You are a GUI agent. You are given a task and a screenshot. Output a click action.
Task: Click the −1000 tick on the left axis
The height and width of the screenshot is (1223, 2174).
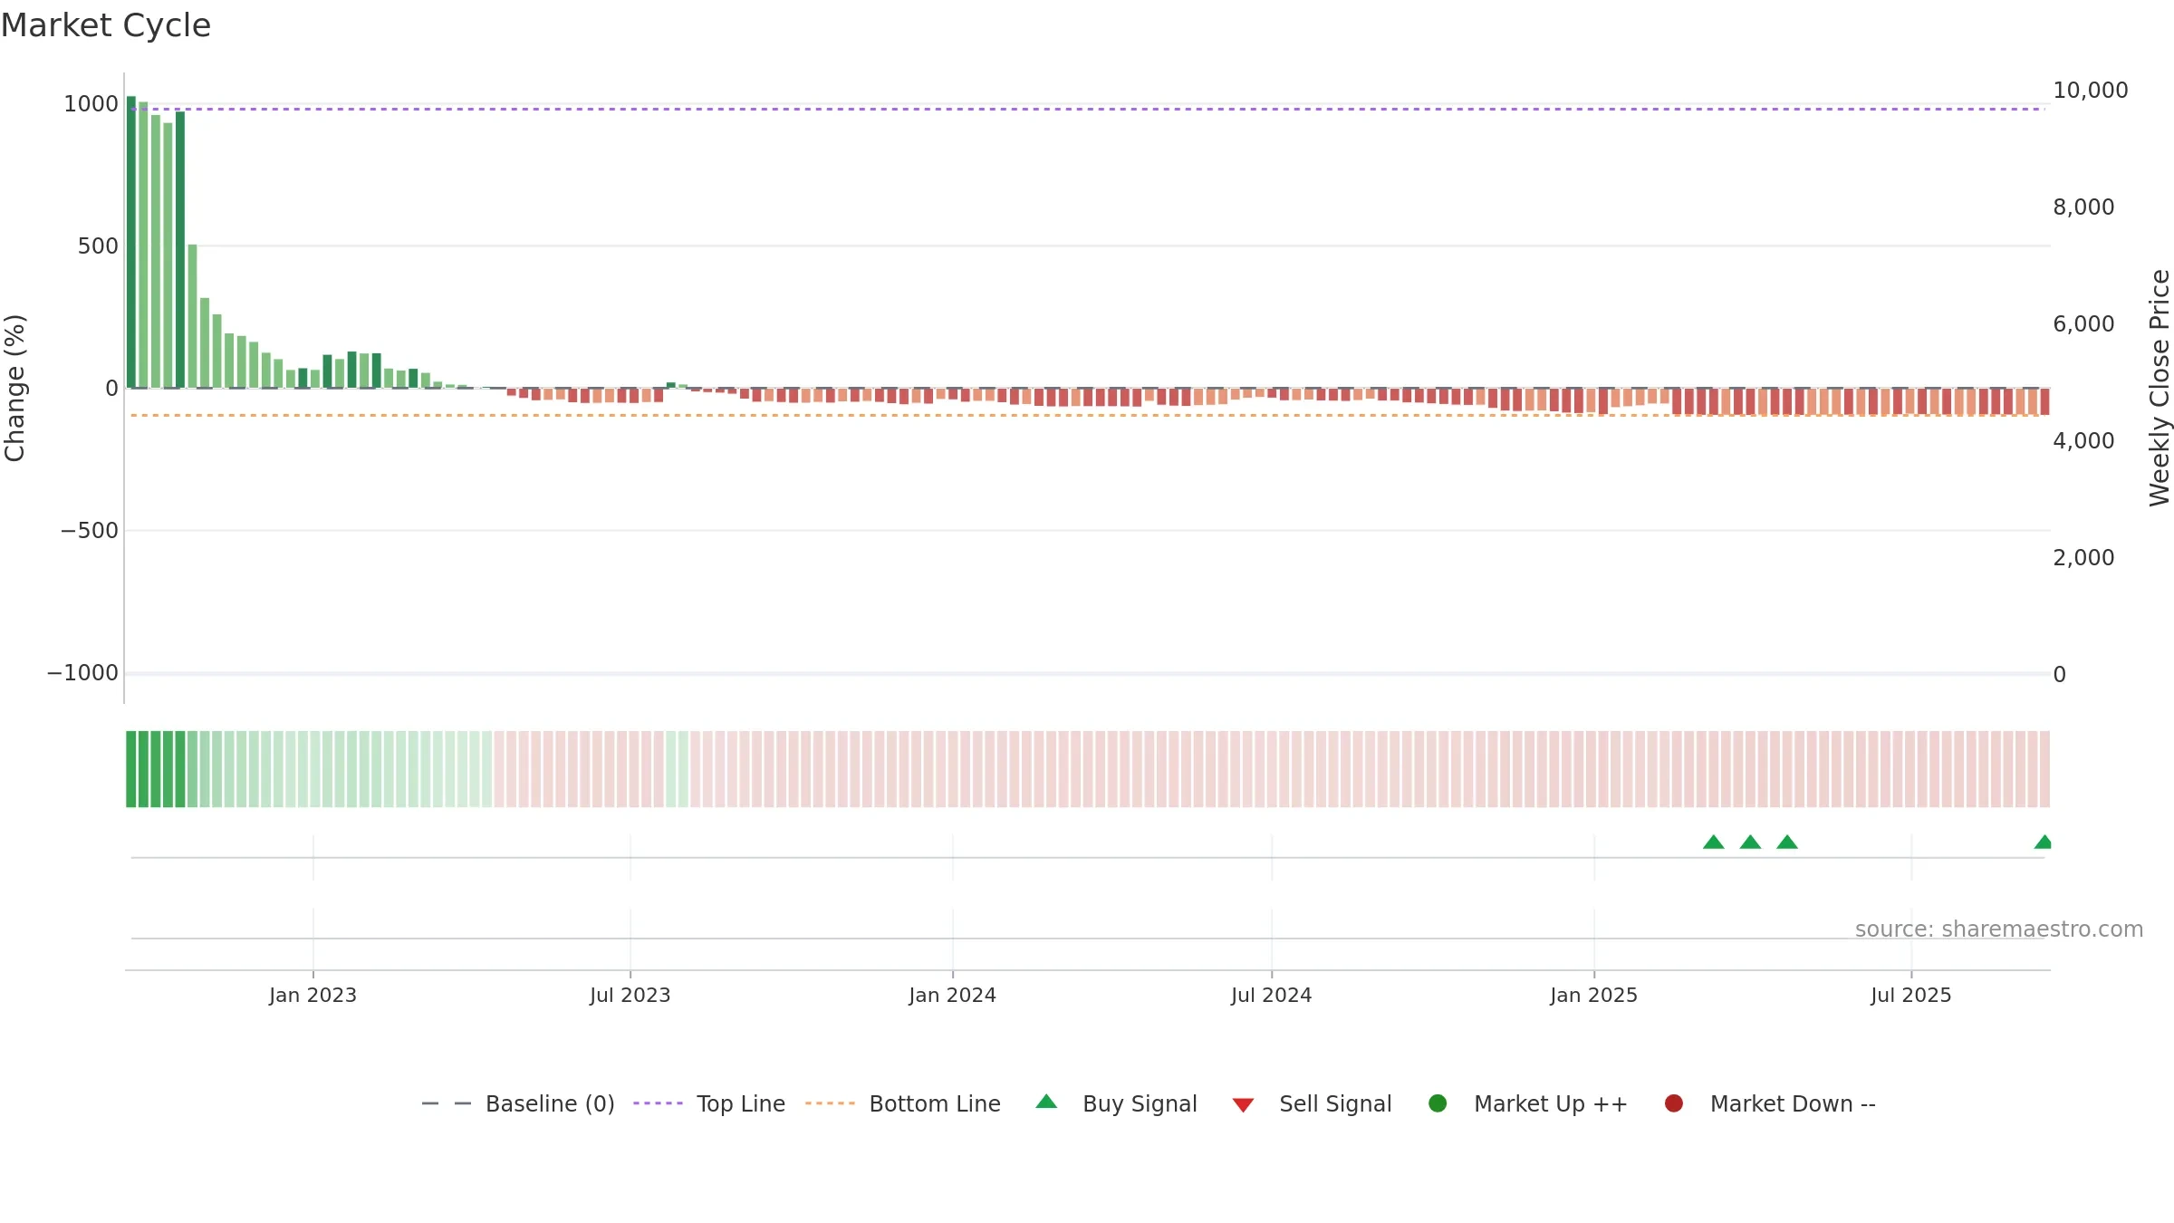[82, 673]
